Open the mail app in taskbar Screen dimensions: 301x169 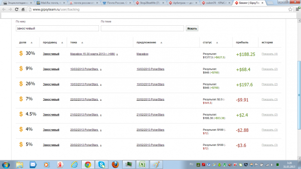point(33,165)
